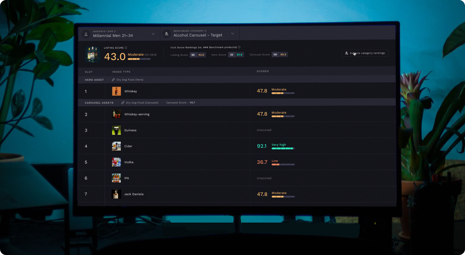Open the Alcohol Carousel - Target benchmark dropdown
Image resolution: width=465 pixels, height=255 pixels.
point(232,33)
